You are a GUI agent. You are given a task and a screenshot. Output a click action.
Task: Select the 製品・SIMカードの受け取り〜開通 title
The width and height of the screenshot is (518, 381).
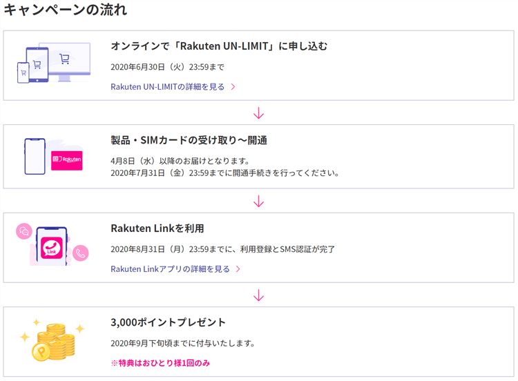(189, 140)
